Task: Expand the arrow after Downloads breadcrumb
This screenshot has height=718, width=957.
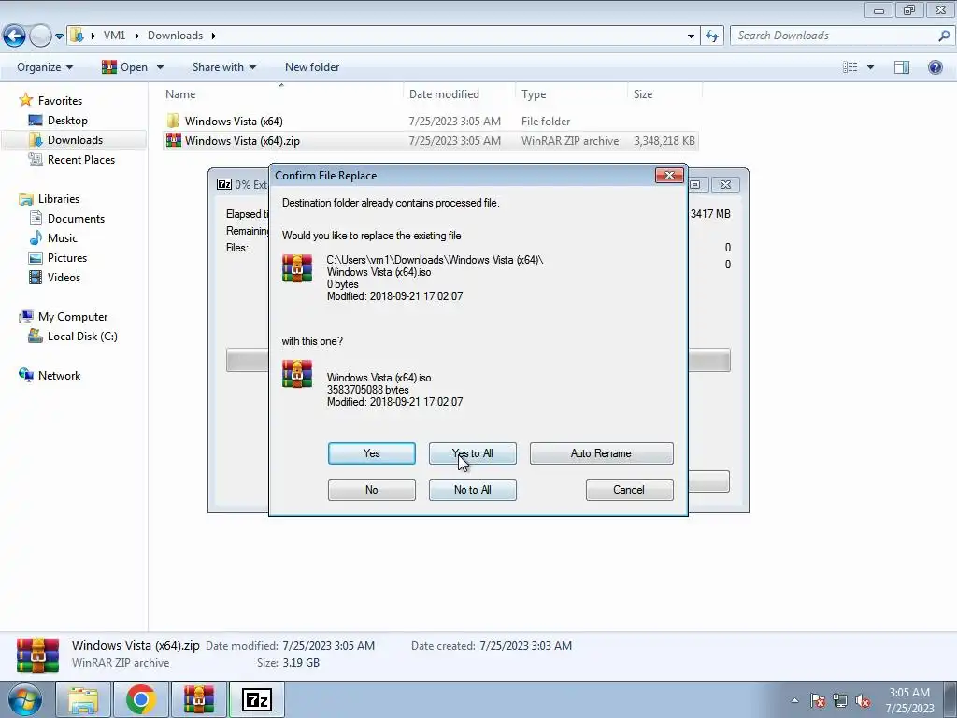Action: coord(214,36)
